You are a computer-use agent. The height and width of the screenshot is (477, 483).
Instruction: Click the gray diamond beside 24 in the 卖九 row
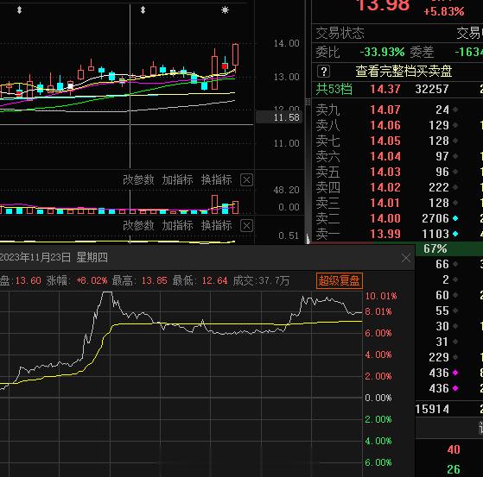click(x=455, y=110)
